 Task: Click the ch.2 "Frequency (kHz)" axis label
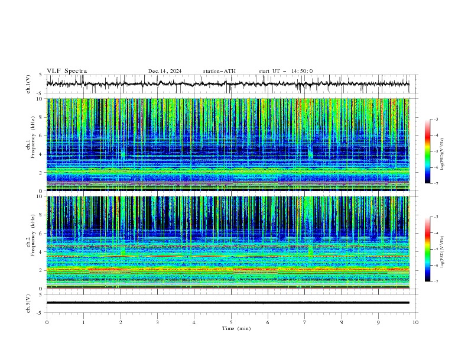(33, 235)
